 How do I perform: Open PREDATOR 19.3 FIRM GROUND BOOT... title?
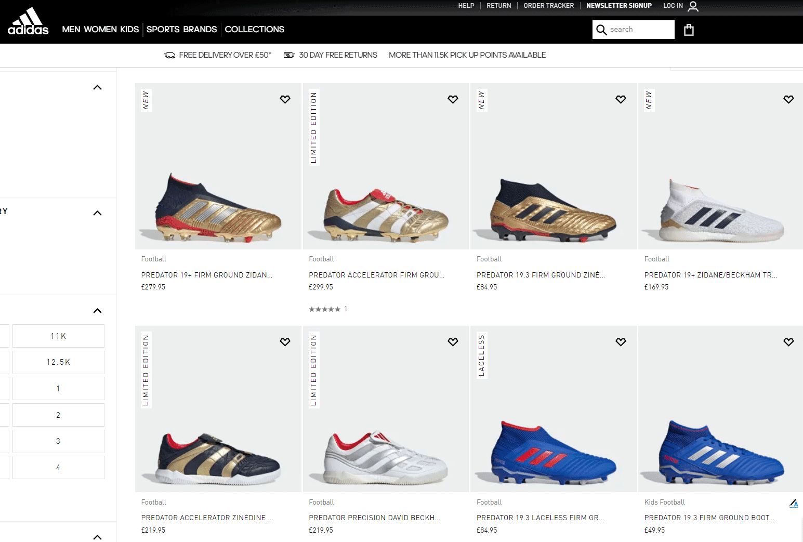pos(709,518)
